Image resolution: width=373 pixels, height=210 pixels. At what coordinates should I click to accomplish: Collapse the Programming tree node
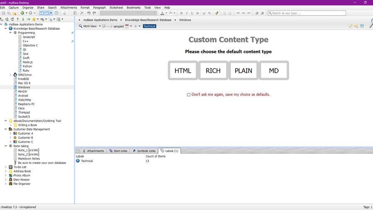[x=11, y=33]
